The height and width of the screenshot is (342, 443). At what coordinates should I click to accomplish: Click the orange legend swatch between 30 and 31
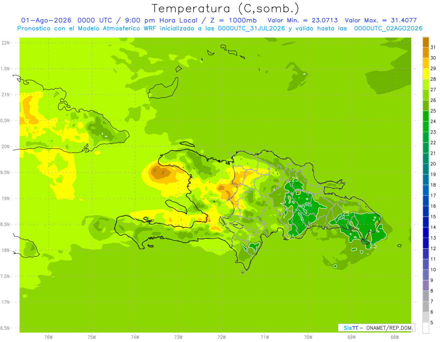[426, 52]
